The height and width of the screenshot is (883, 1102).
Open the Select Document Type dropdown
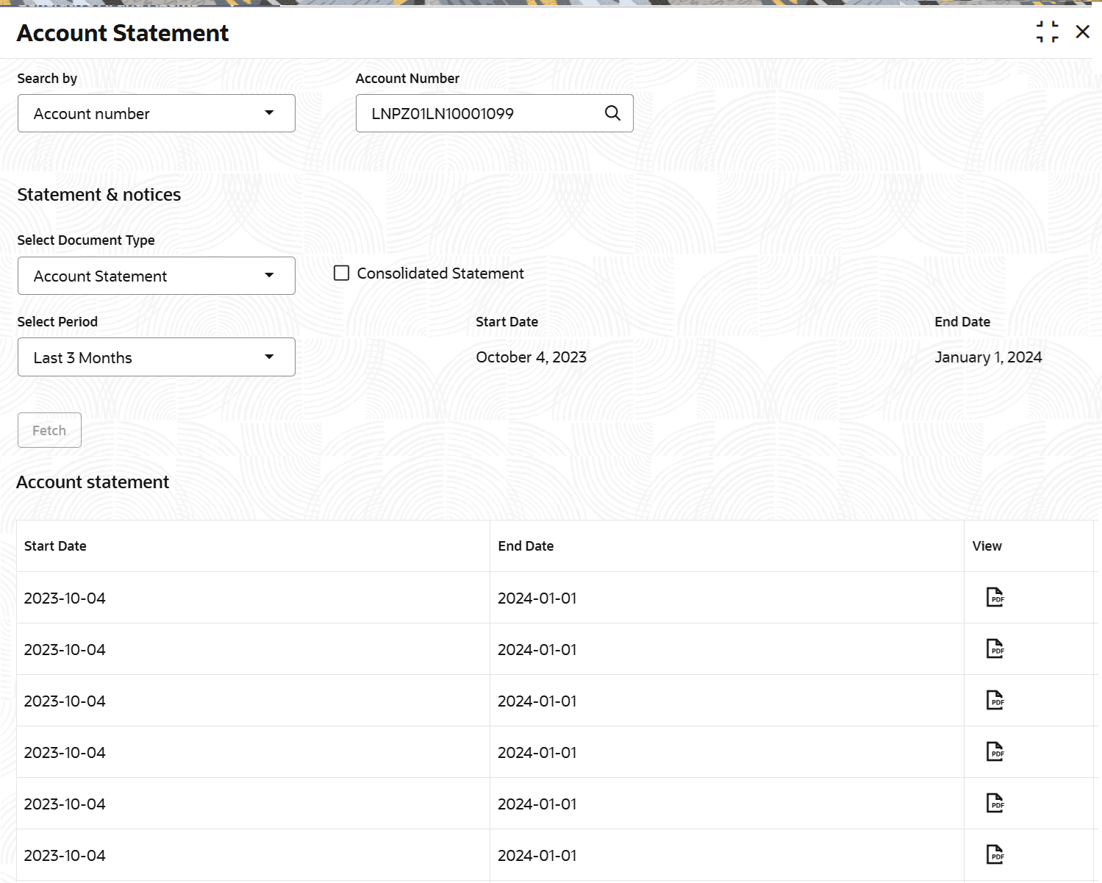click(x=156, y=276)
